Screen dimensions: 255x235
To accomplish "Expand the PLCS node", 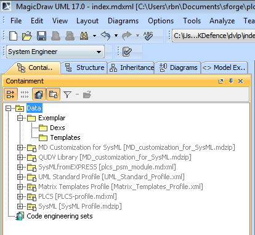I will [x=20, y=196].
